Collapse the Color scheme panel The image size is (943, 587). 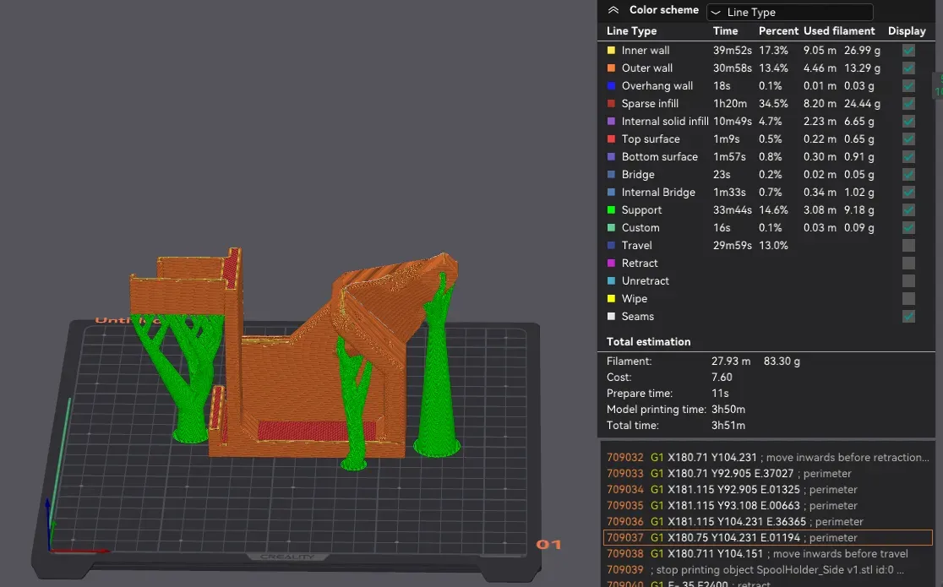(x=613, y=10)
